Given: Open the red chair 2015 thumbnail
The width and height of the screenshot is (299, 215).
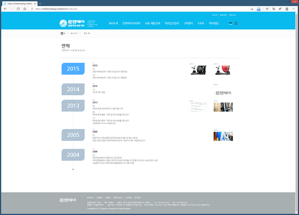Looking at the screenshot, I should [x=223, y=70].
